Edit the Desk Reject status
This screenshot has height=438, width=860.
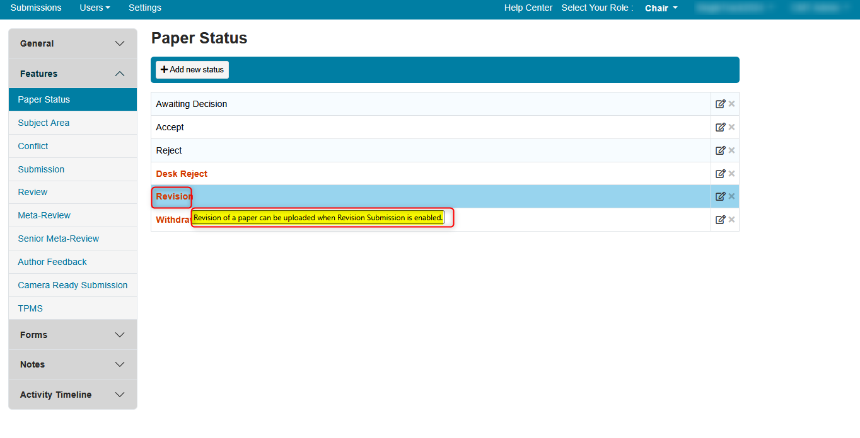pos(720,174)
